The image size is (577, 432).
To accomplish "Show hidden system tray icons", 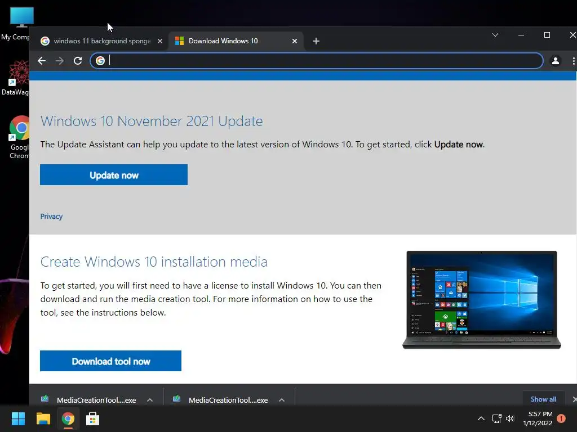I will 481,418.
